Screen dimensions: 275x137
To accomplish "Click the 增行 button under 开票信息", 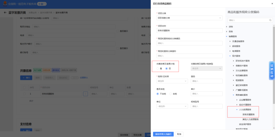I will [26, 78].
